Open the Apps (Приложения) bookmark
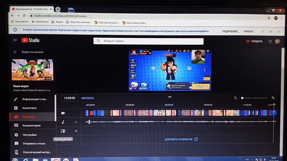Viewport: 287px width, 161px height. (x=20, y=21)
